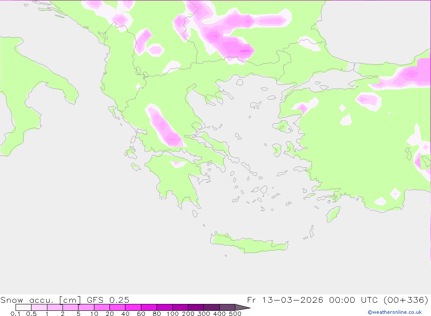Viewport: 431px width, 316px height.
Task: Click the 'Fr 13-03-2026' date text
Action: coord(285,300)
